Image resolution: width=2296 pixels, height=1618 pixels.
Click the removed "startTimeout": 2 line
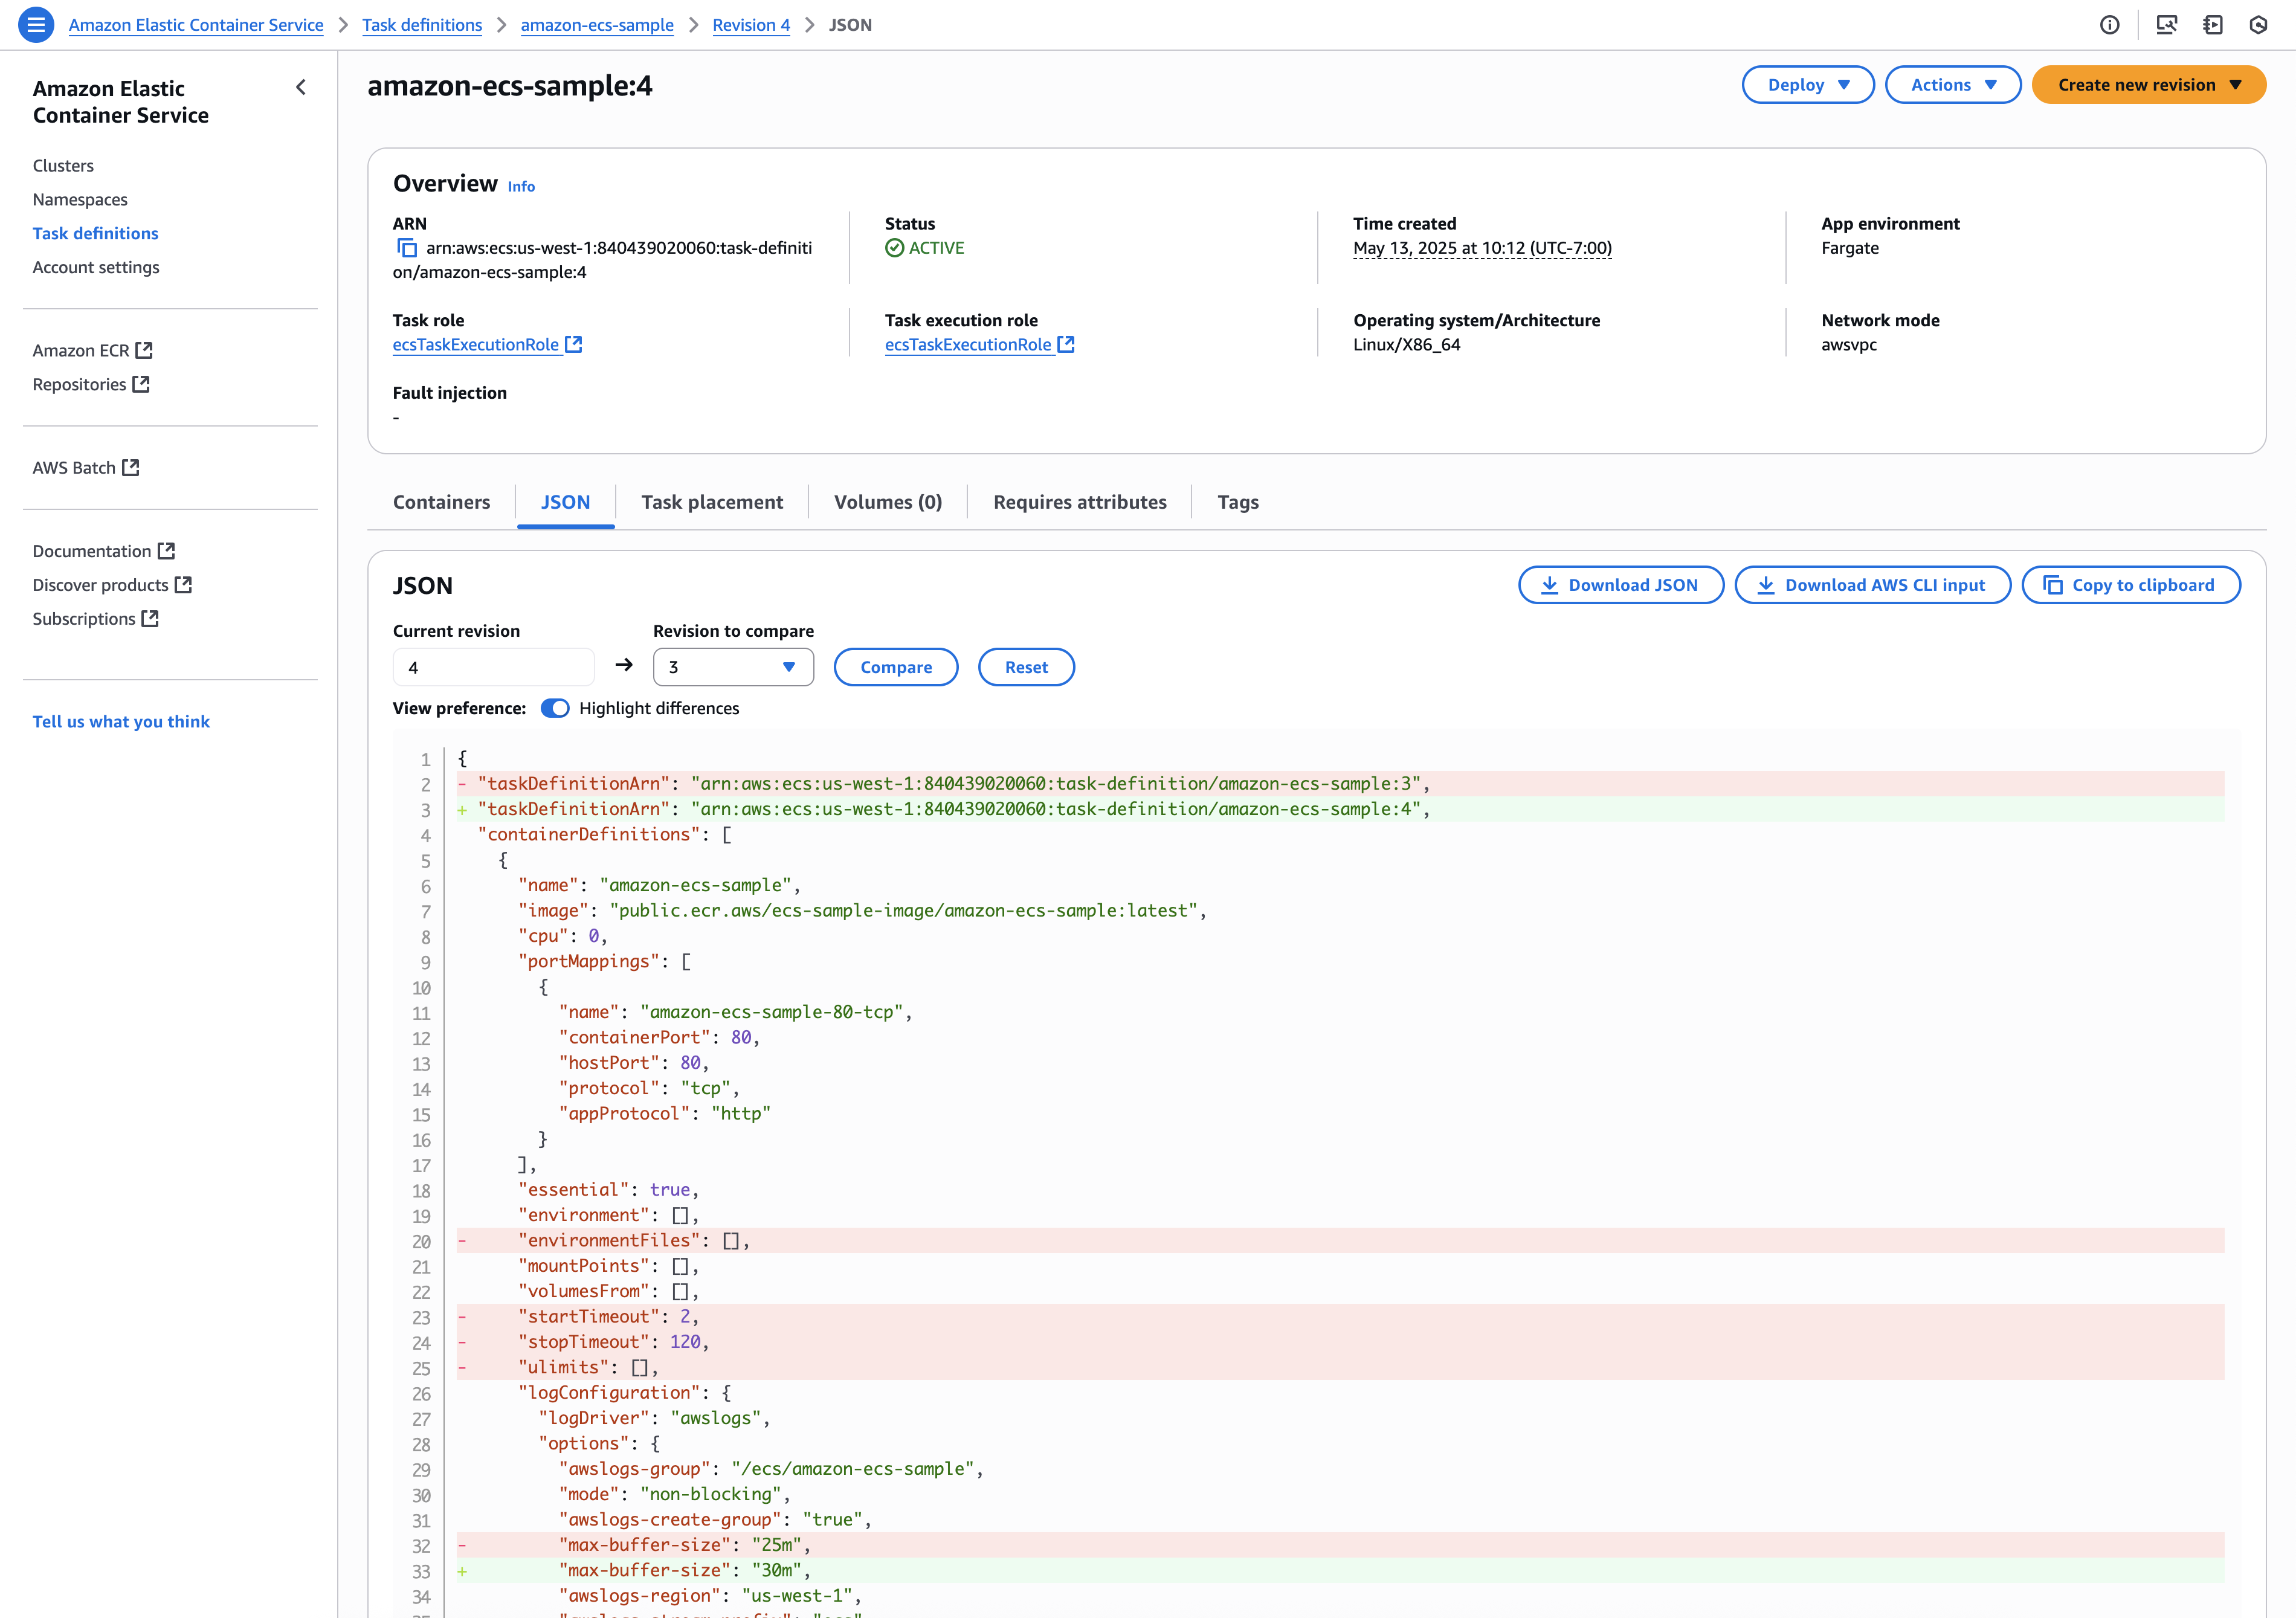[1340, 1316]
